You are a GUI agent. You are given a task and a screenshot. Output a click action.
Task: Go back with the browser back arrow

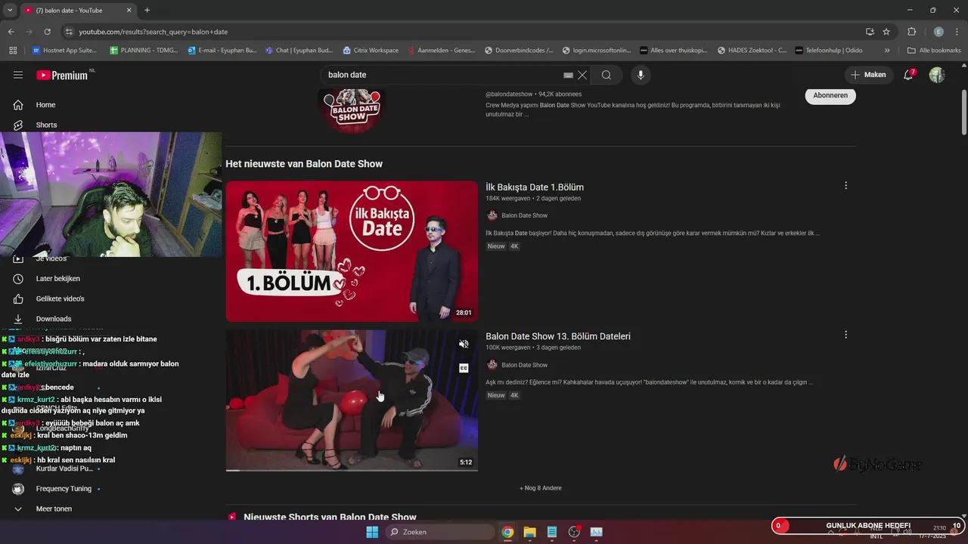tap(11, 32)
